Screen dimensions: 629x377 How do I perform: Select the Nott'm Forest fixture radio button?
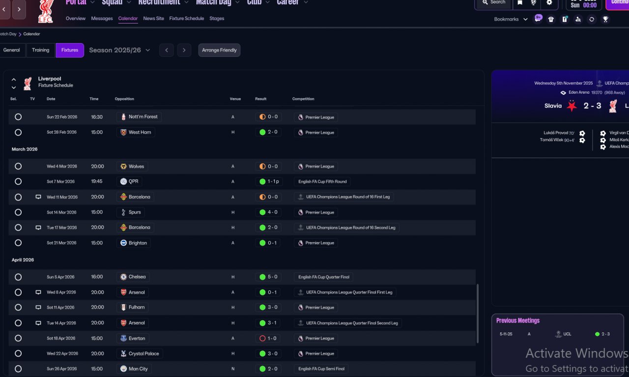[x=18, y=117]
